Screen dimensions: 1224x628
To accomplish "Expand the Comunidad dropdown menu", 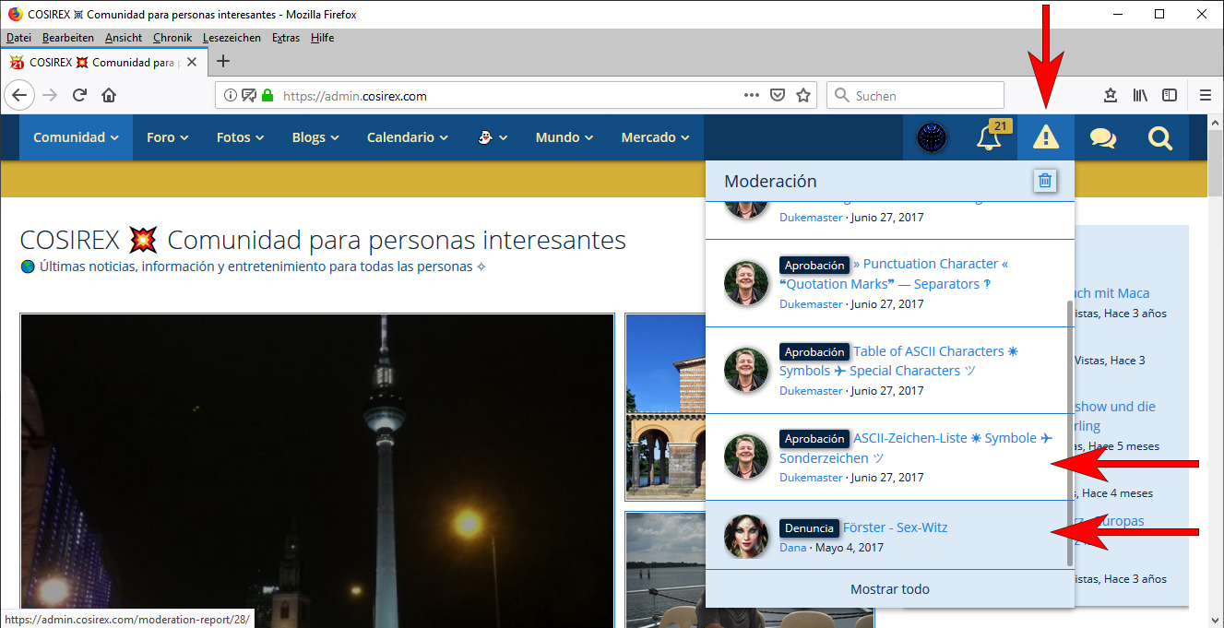I will 76,137.
